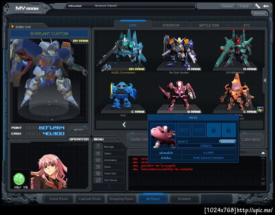
Task: Click the Sortie Unit robot icon
Action: tap(98, 173)
